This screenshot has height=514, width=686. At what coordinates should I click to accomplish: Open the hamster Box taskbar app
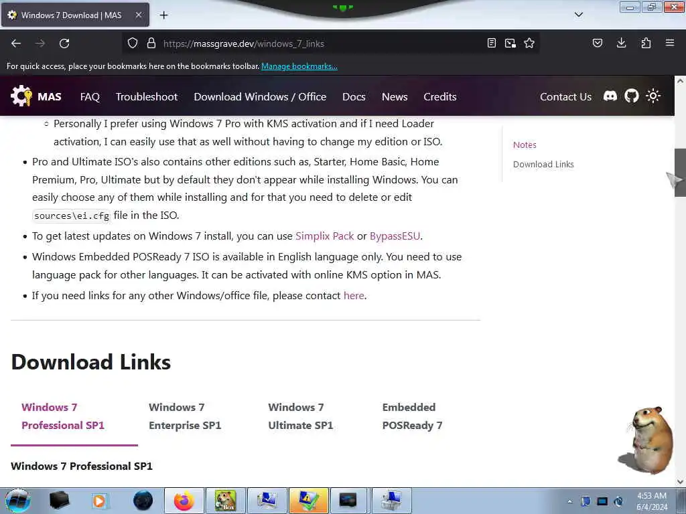(x=225, y=501)
